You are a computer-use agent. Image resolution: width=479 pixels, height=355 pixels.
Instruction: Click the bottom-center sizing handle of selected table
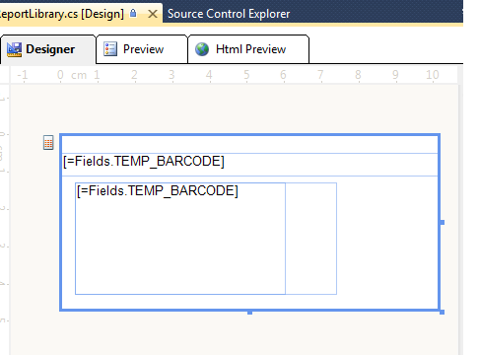click(249, 313)
